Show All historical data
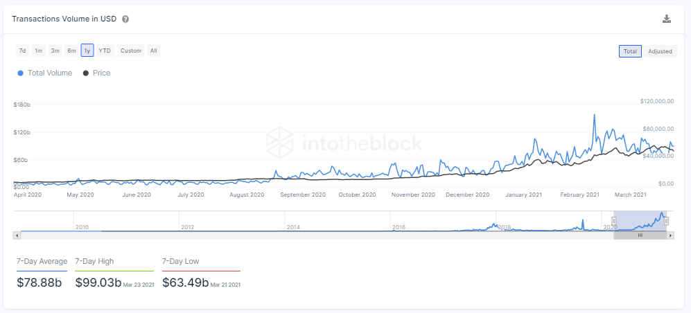 (x=153, y=51)
